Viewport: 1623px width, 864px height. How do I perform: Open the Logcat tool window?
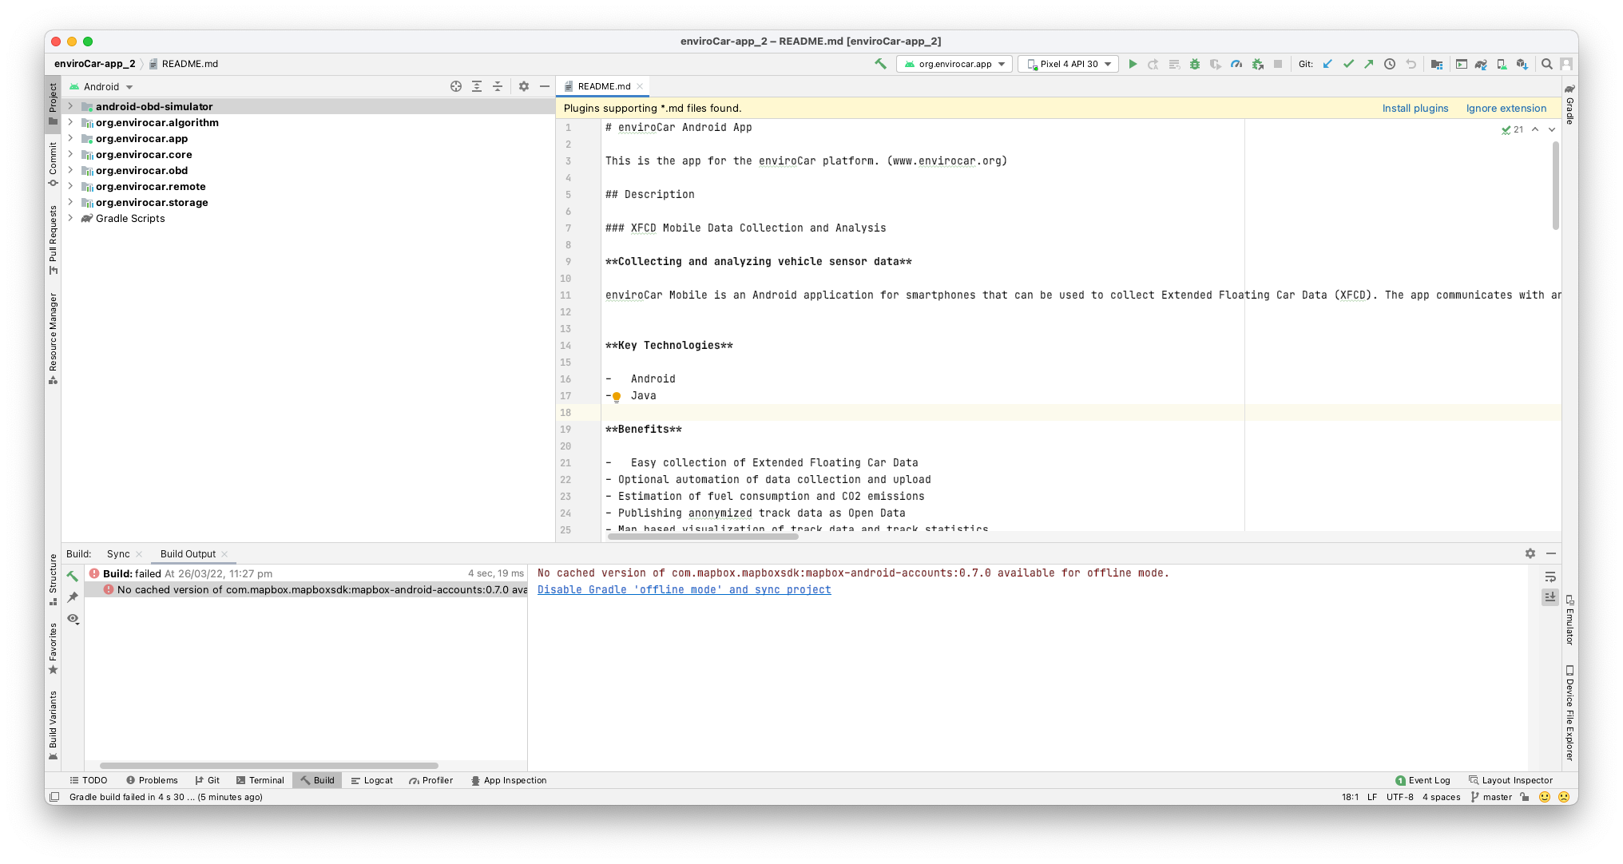pyautogui.click(x=371, y=780)
